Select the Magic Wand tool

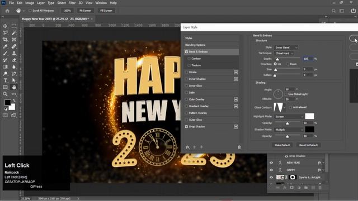pyautogui.click(x=14, y=33)
